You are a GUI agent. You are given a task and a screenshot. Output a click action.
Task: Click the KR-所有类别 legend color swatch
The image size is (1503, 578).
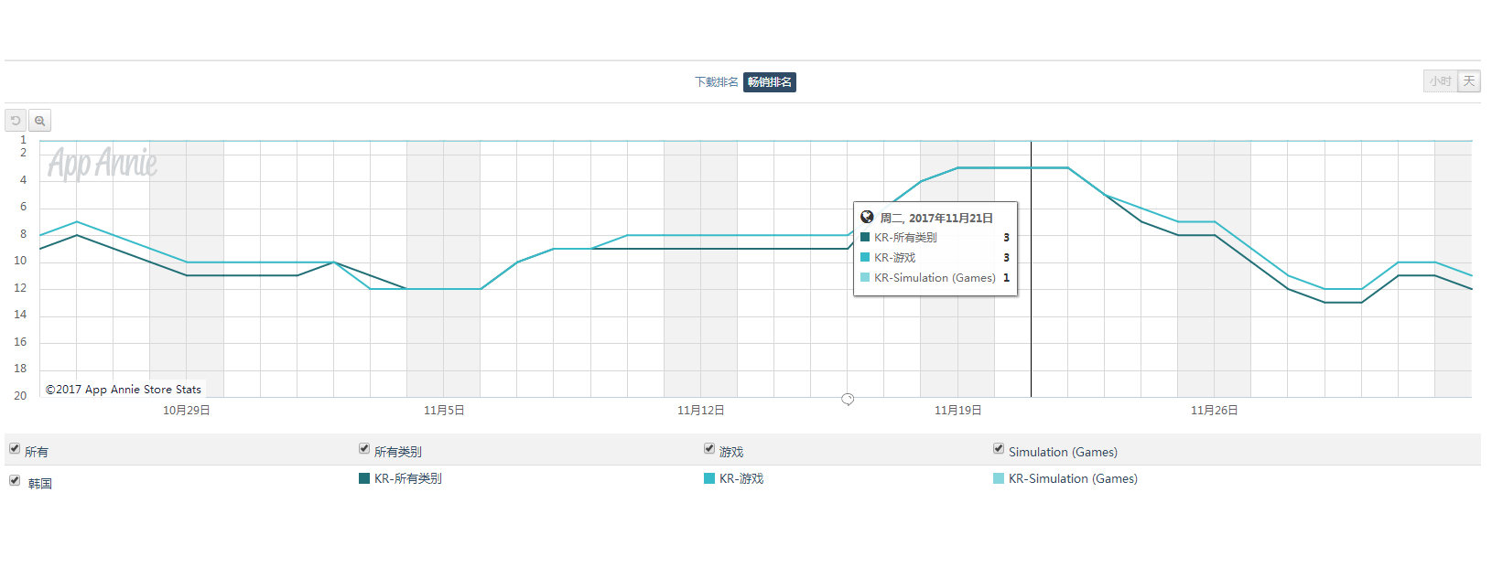pos(364,478)
